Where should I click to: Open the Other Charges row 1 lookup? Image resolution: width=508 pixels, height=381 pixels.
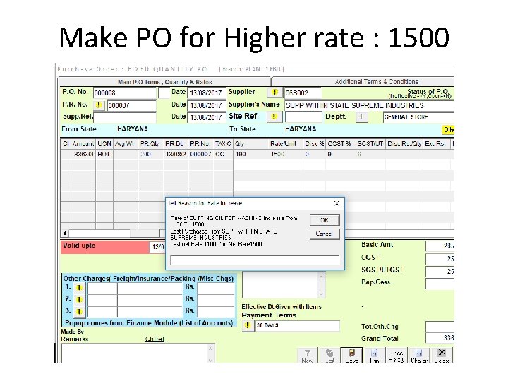pyautogui.click(x=79, y=288)
